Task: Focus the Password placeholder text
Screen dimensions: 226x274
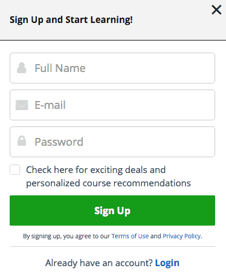Action: pyautogui.click(x=59, y=142)
